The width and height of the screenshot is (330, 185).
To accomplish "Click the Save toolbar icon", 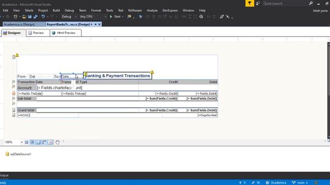I will coord(30,16).
